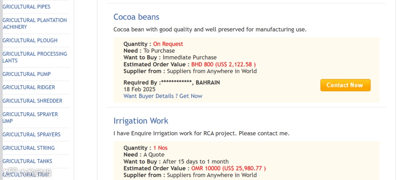
Task: Select Agricultural Plough in the sidebar
Action: click(30, 40)
